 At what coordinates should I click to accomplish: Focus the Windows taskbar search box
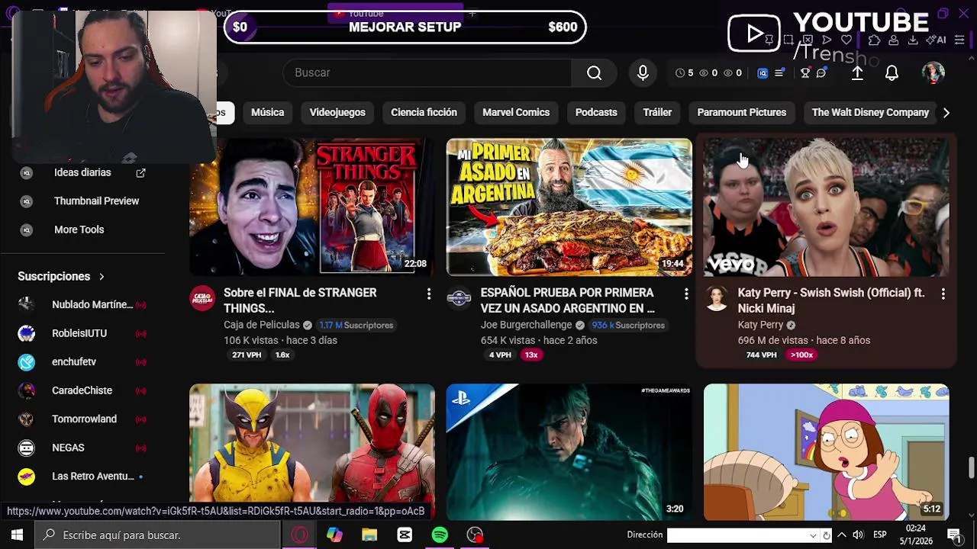click(158, 535)
